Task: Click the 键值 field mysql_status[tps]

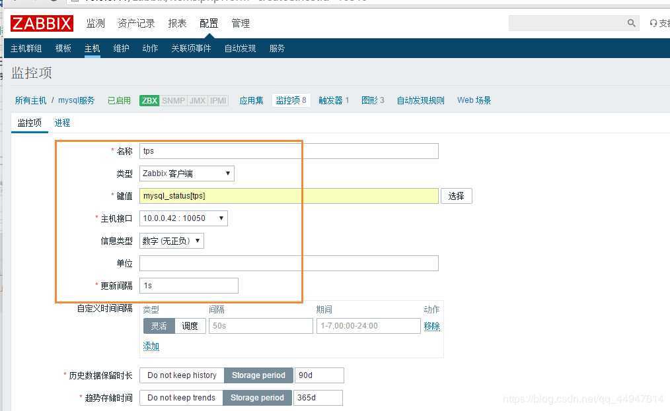Action: coord(289,196)
